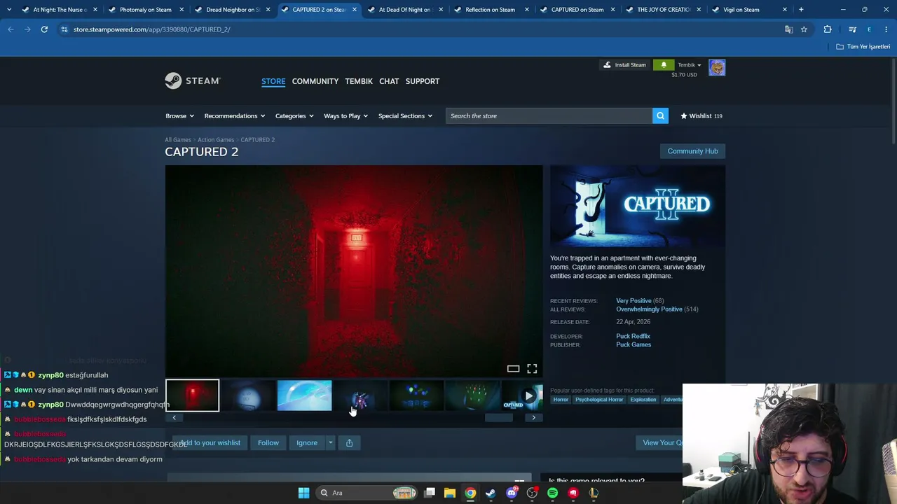Open the share icon button

pos(349,442)
